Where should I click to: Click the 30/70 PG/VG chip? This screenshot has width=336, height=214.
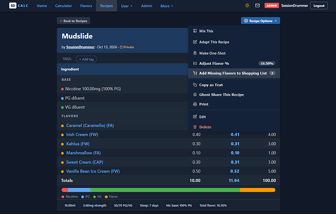click(x=123, y=205)
